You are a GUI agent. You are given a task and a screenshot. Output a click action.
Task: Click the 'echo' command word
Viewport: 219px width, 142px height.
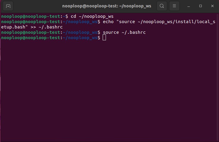(x=109, y=22)
